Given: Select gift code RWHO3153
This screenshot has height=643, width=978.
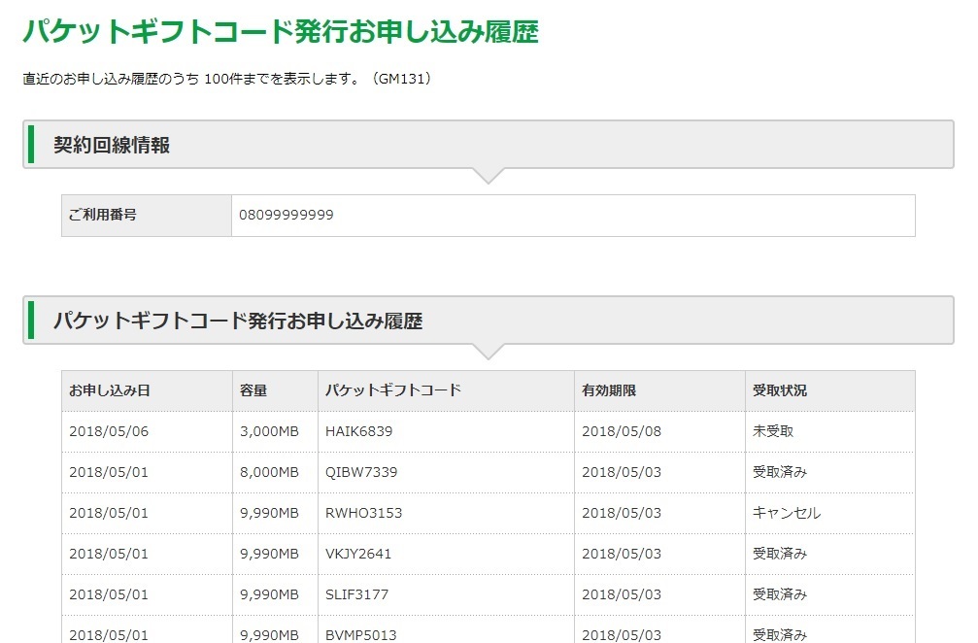Looking at the screenshot, I should [x=363, y=513].
